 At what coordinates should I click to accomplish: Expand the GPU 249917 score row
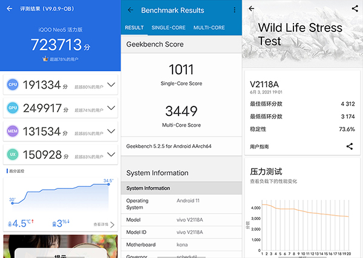pos(110,109)
